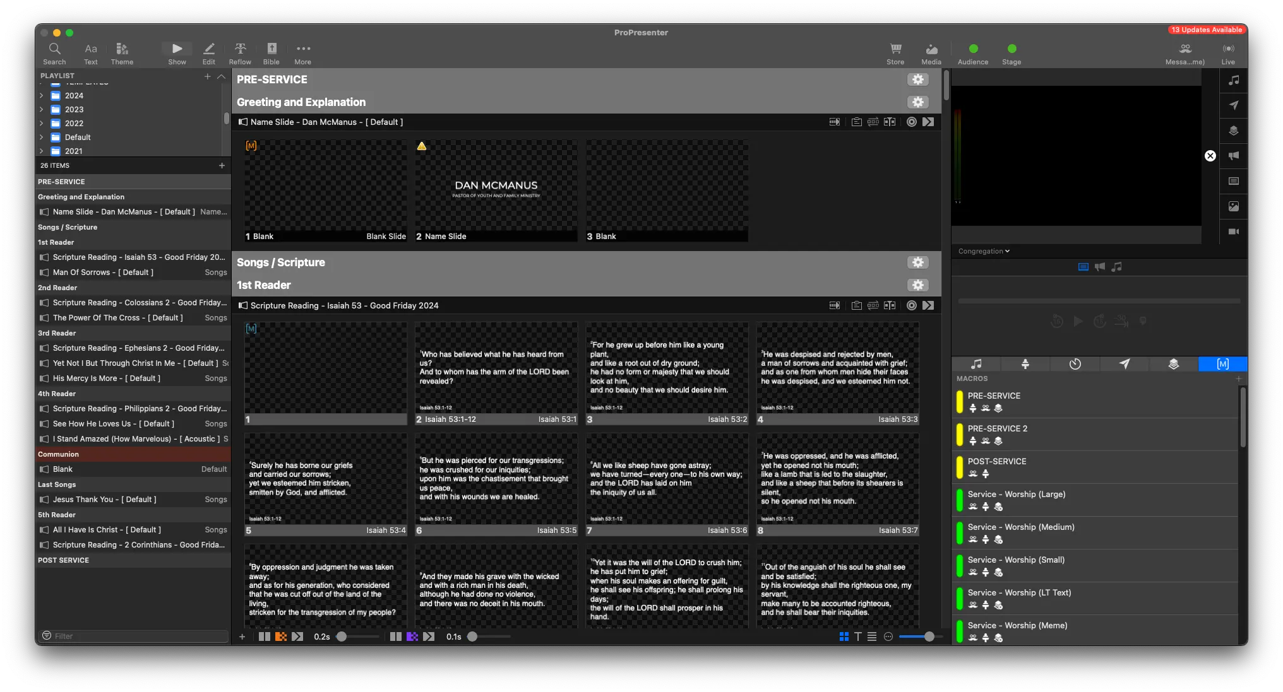
Task: Open the Media bin icon
Action: click(x=931, y=52)
